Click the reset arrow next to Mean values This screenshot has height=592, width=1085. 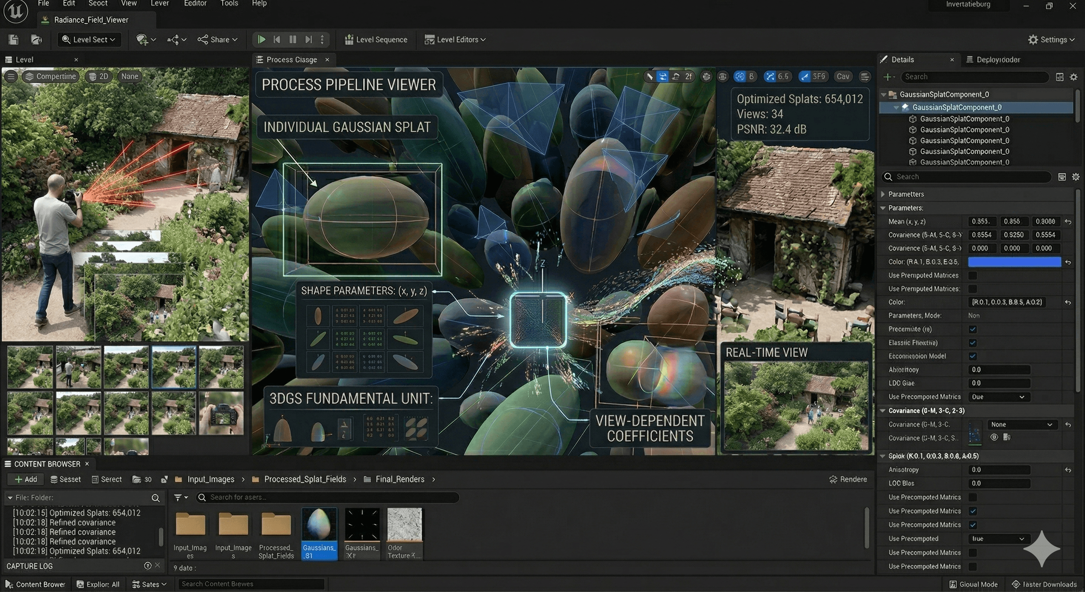1068,222
